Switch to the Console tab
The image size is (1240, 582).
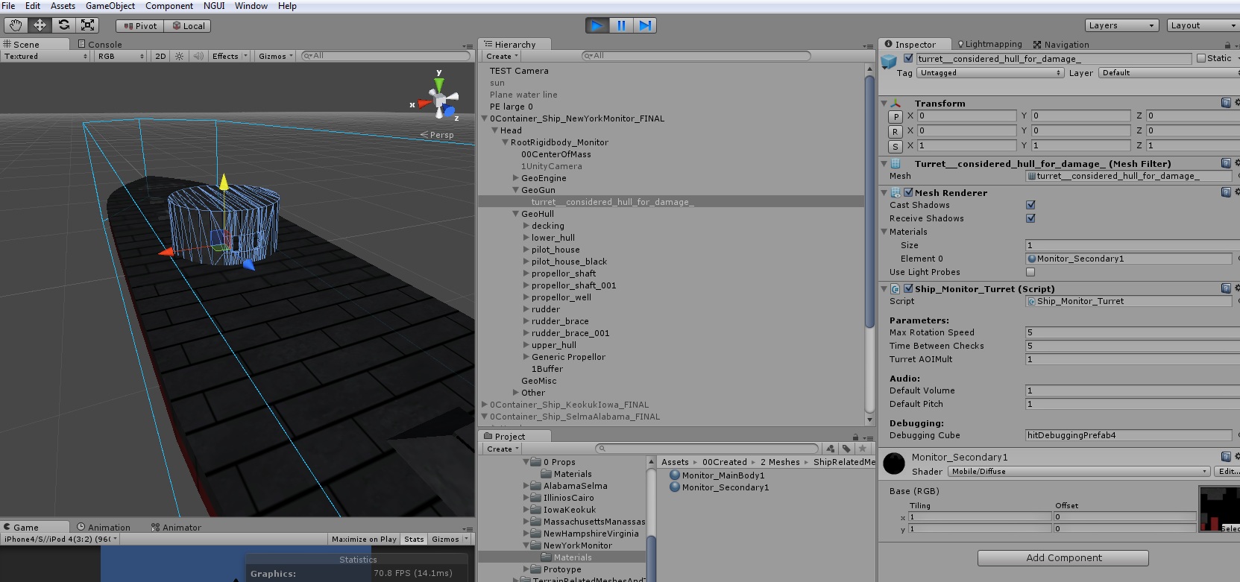pyautogui.click(x=100, y=45)
